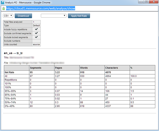
Task: Minimize the Chrome window
Action: (141, 2)
